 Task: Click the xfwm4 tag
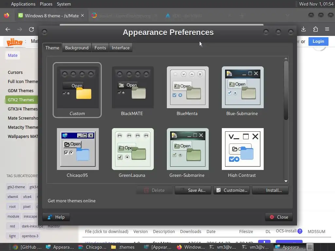coord(13,197)
